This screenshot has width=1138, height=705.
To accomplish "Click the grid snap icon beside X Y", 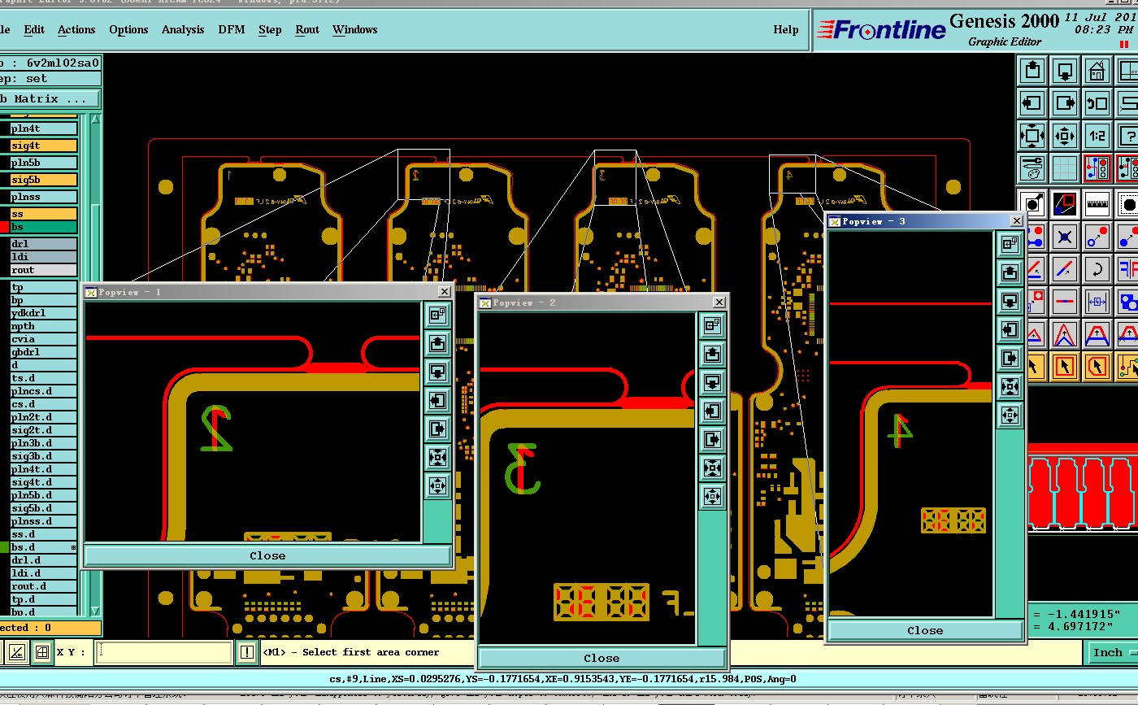I will point(41,652).
